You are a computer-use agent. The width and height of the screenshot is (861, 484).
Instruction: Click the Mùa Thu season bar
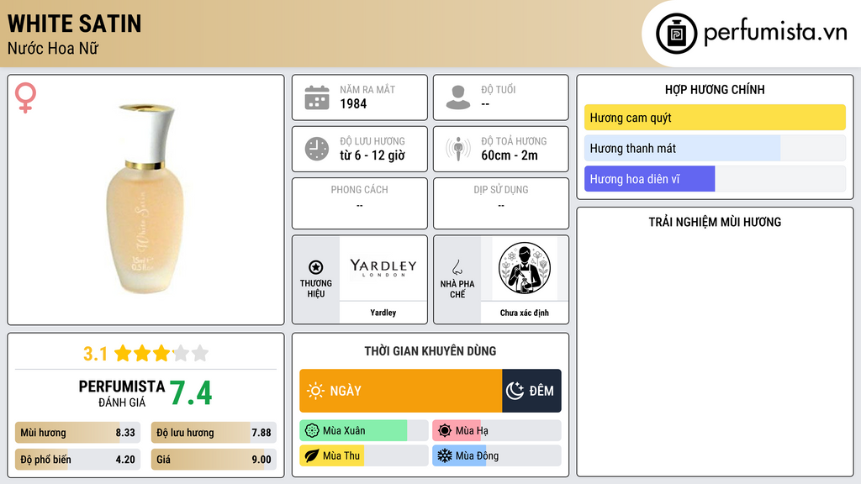(x=364, y=455)
